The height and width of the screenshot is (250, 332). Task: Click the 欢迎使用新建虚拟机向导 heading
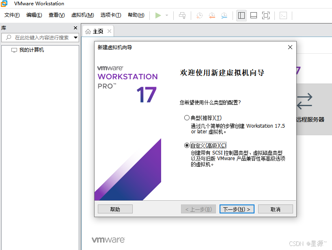[222, 72]
